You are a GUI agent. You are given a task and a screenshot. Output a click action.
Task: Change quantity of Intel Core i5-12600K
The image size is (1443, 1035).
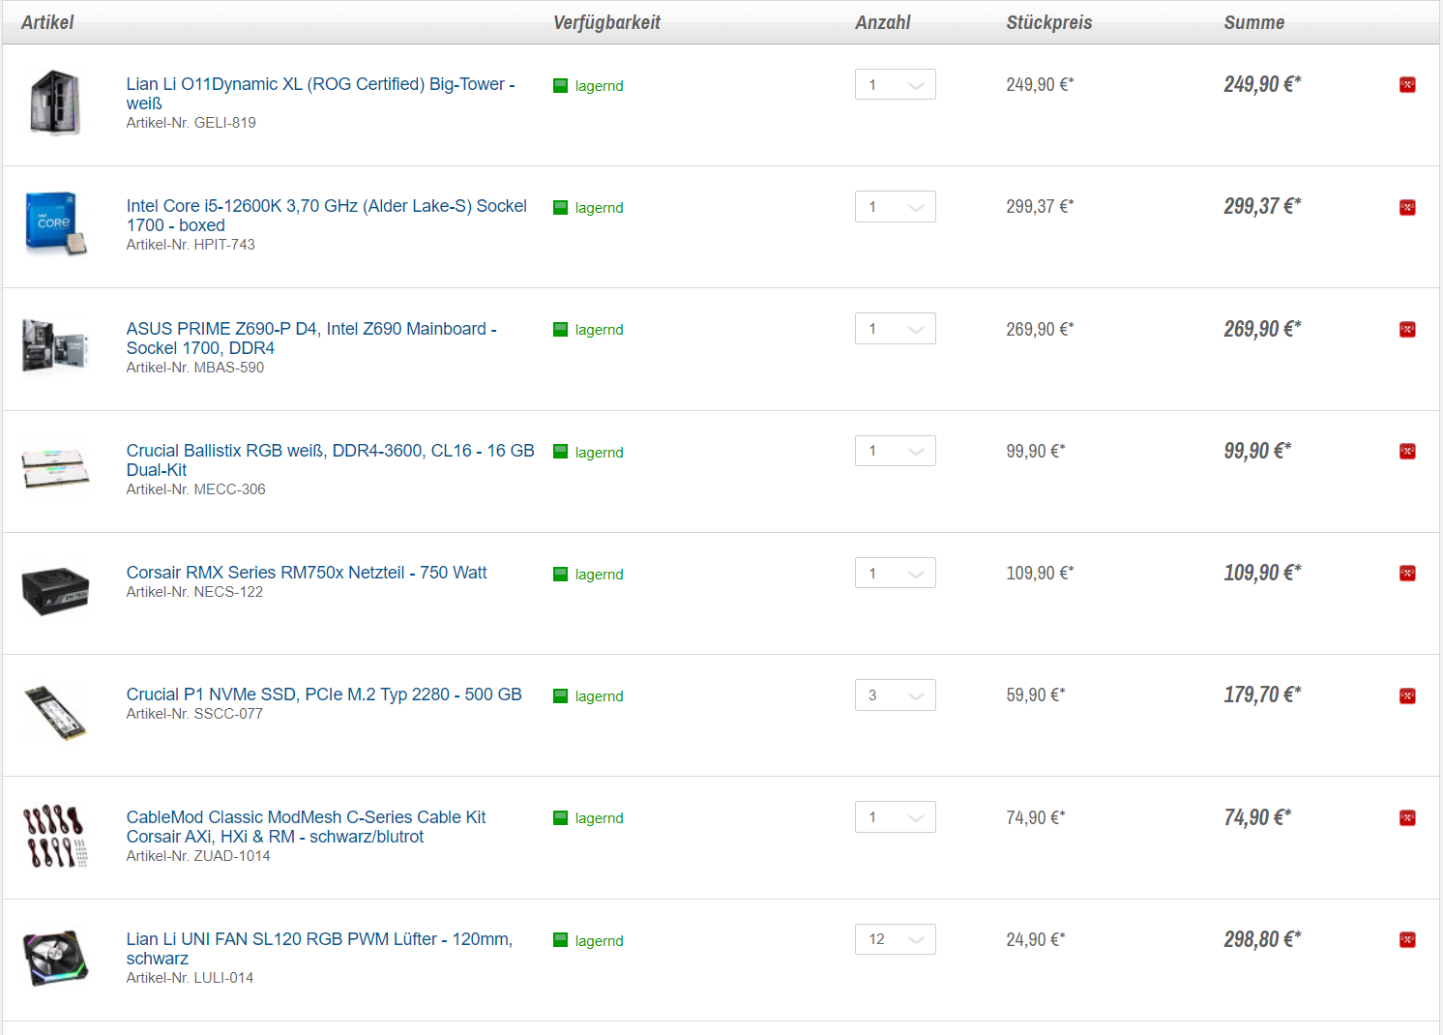tap(896, 207)
